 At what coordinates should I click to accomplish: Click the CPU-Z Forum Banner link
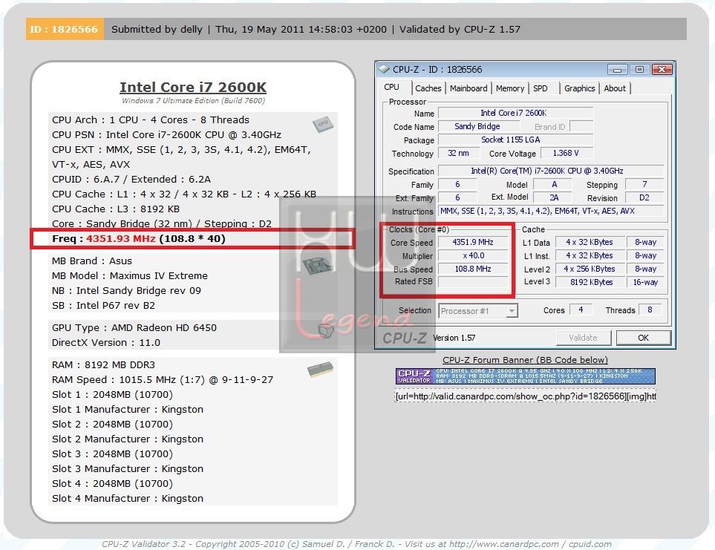pos(525,360)
